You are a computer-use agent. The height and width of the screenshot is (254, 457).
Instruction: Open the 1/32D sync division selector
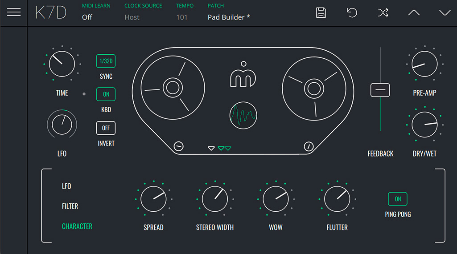pyautogui.click(x=106, y=61)
